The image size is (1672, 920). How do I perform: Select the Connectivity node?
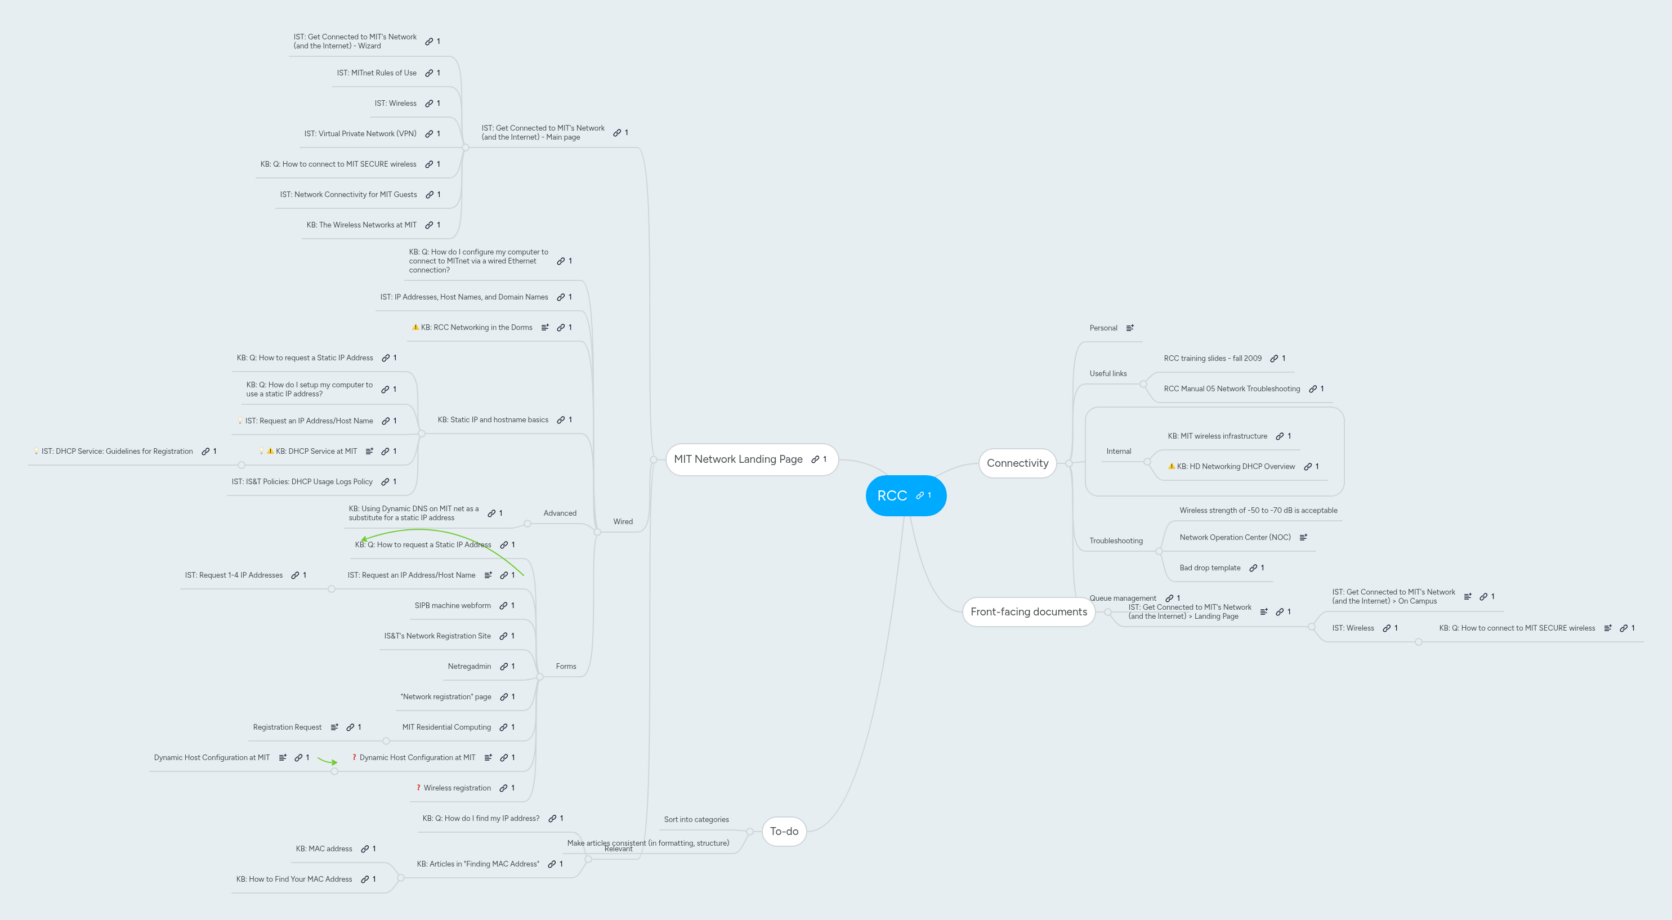click(x=1017, y=463)
